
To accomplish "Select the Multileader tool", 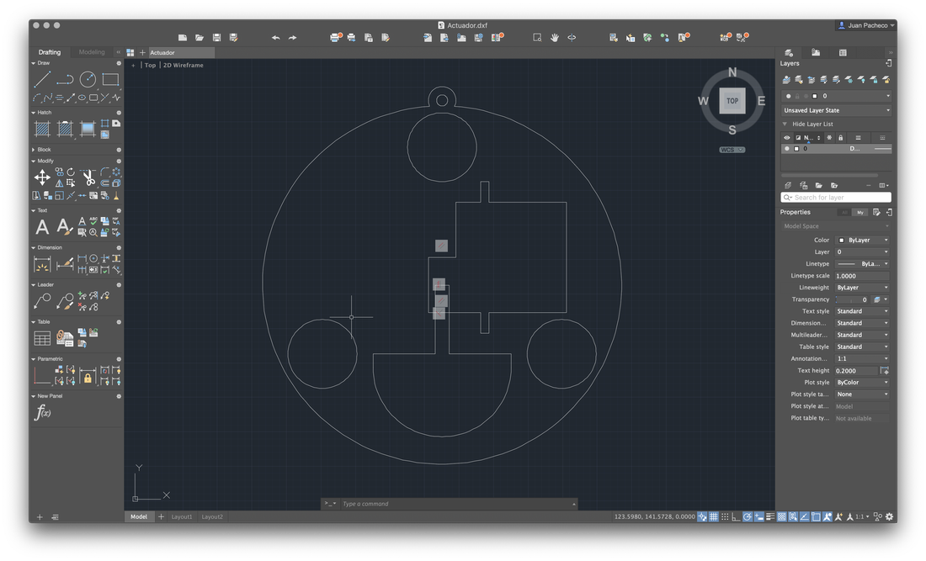I will [x=42, y=301].
